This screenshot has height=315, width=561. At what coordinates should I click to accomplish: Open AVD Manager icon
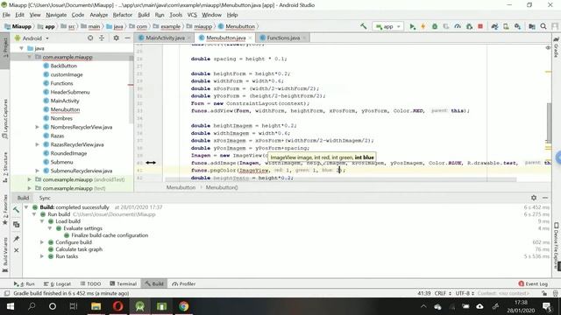(506, 26)
